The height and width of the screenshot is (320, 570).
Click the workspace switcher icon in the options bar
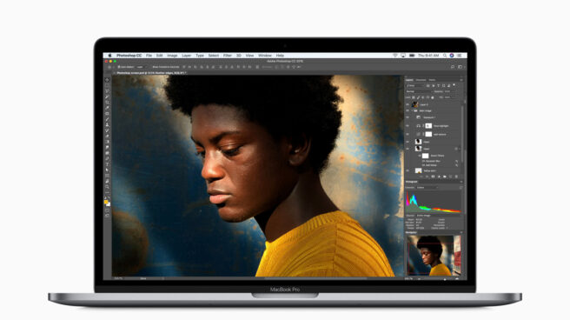pos(460,67)
